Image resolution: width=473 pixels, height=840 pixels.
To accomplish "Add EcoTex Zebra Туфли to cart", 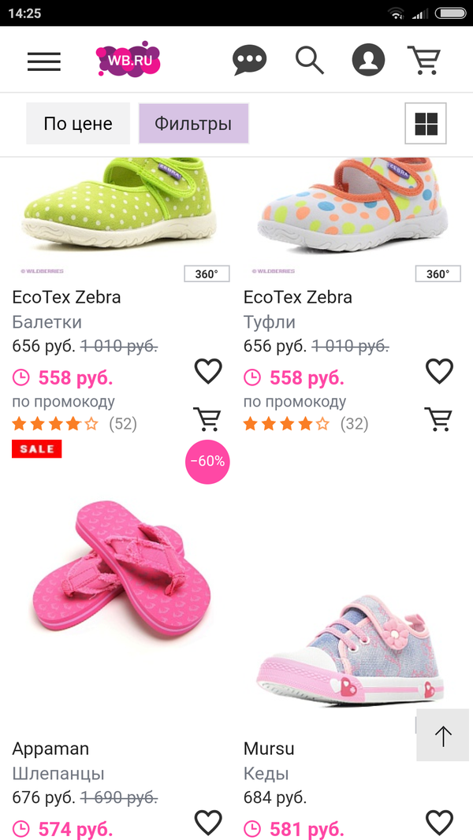I will (x=439, y=420).
